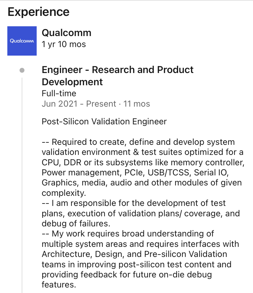Click the line starting "-- My work requires"

(x=128, y=234)
